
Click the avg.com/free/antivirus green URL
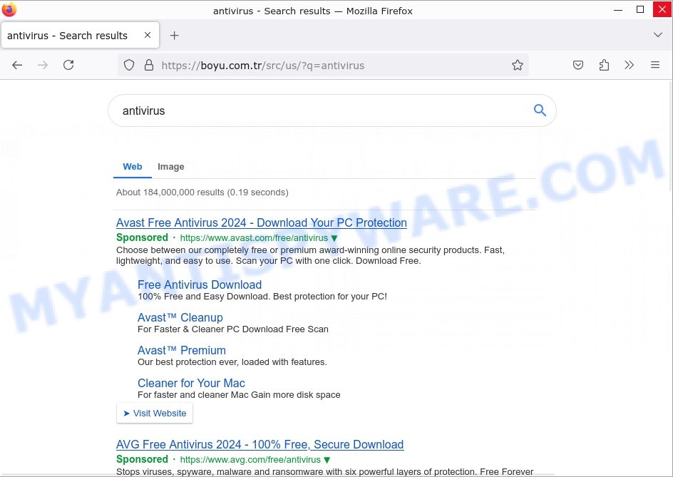pos(250,459)
